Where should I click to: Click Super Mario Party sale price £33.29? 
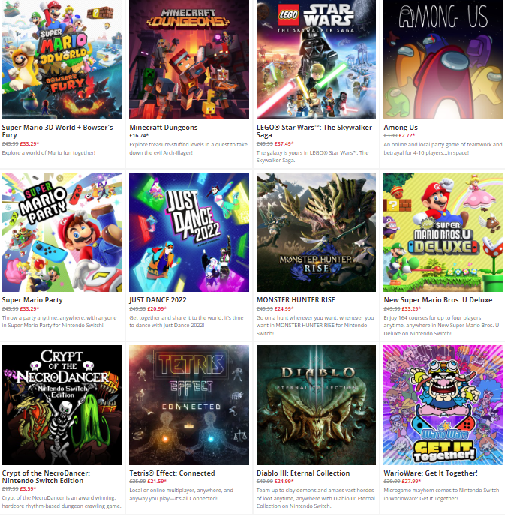[x=29, y=309]
